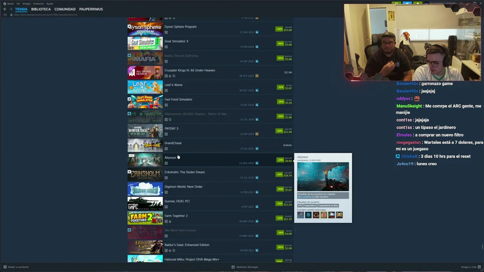Open the Ver menu
484x272 pixels.
click(18, 3)
